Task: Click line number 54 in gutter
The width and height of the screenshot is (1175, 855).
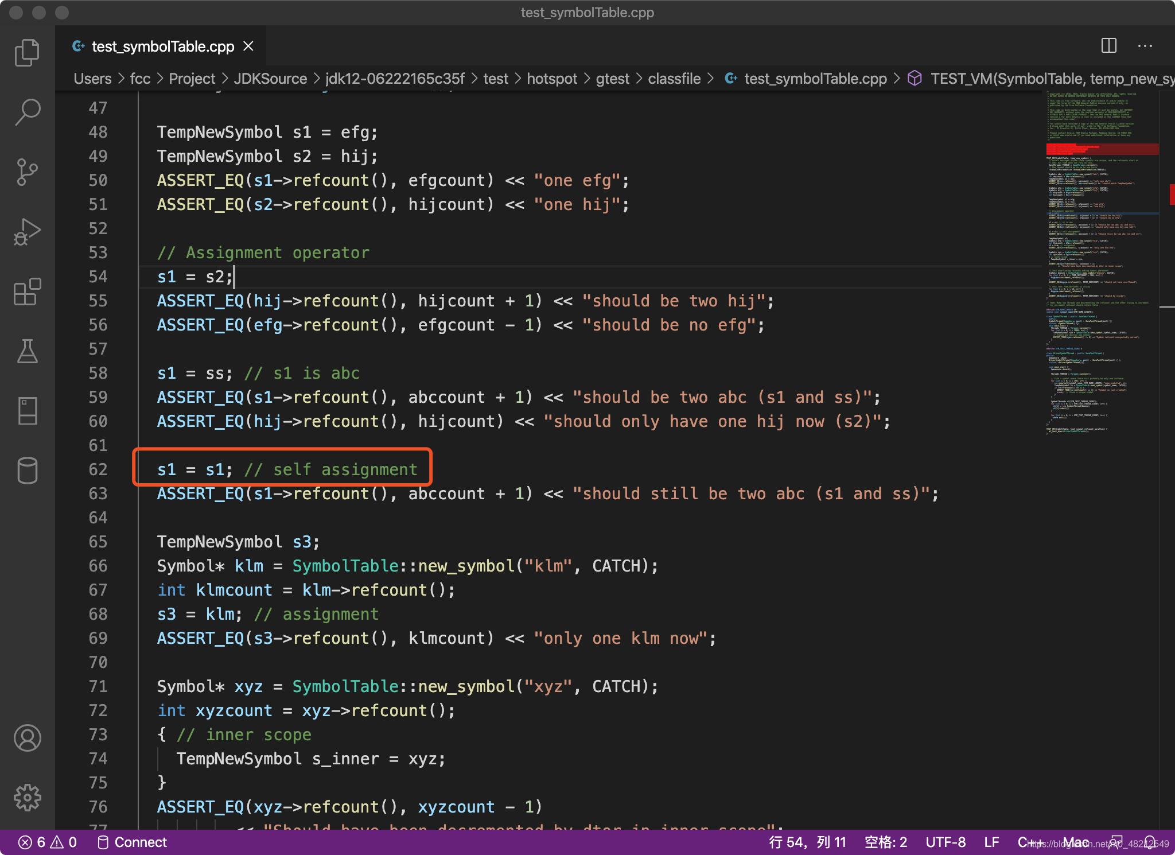Action: tap(98, 277)
